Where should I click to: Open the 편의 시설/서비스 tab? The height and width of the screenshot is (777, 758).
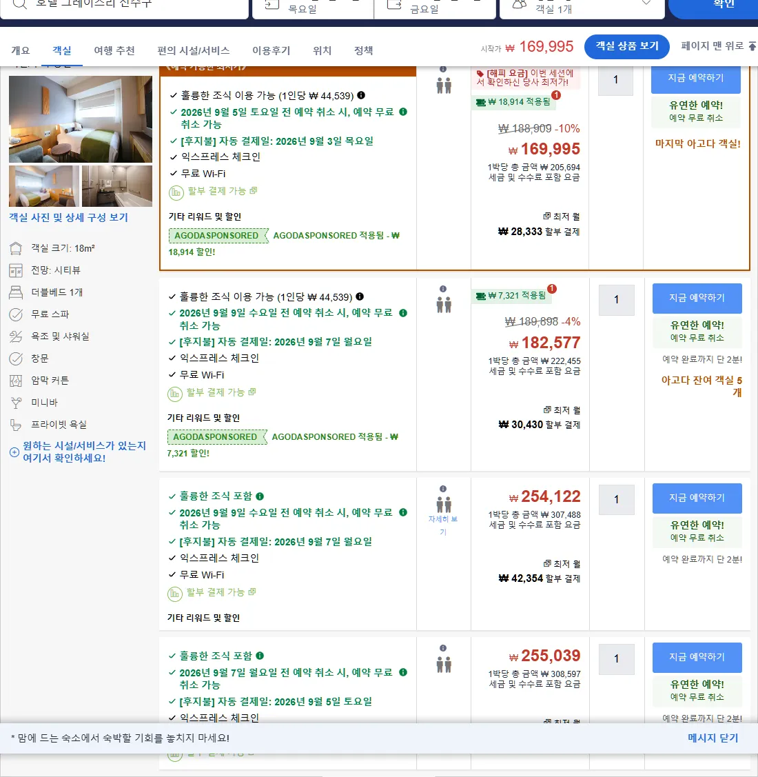click(193, 50)
